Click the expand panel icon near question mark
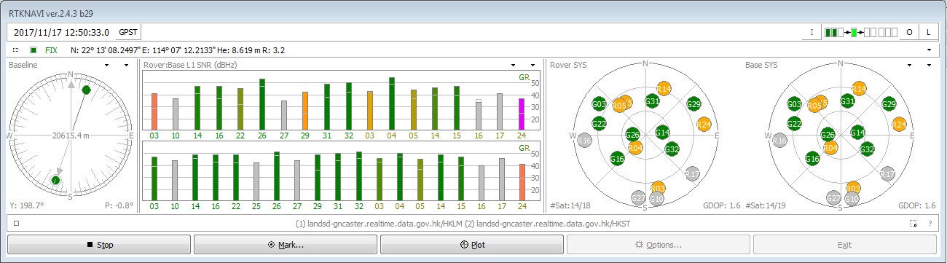Screen dimensions: 947x263 [913, 223]
